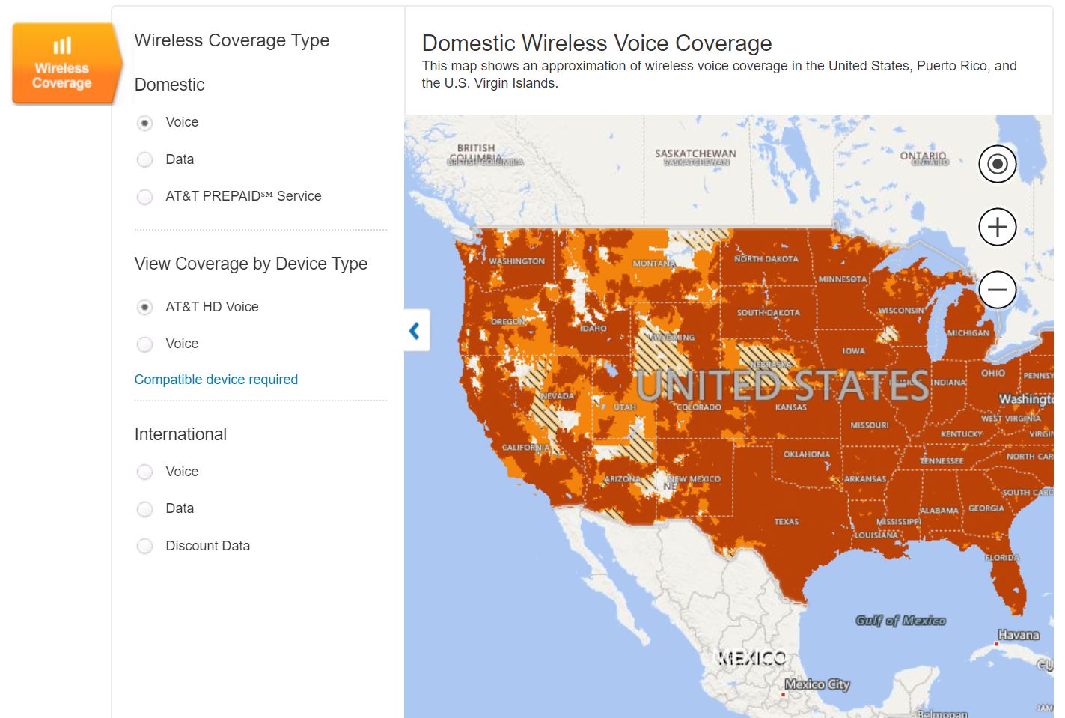Open the Compatible device required link
Screen dimensions: 1065x718
pos(216,380)
